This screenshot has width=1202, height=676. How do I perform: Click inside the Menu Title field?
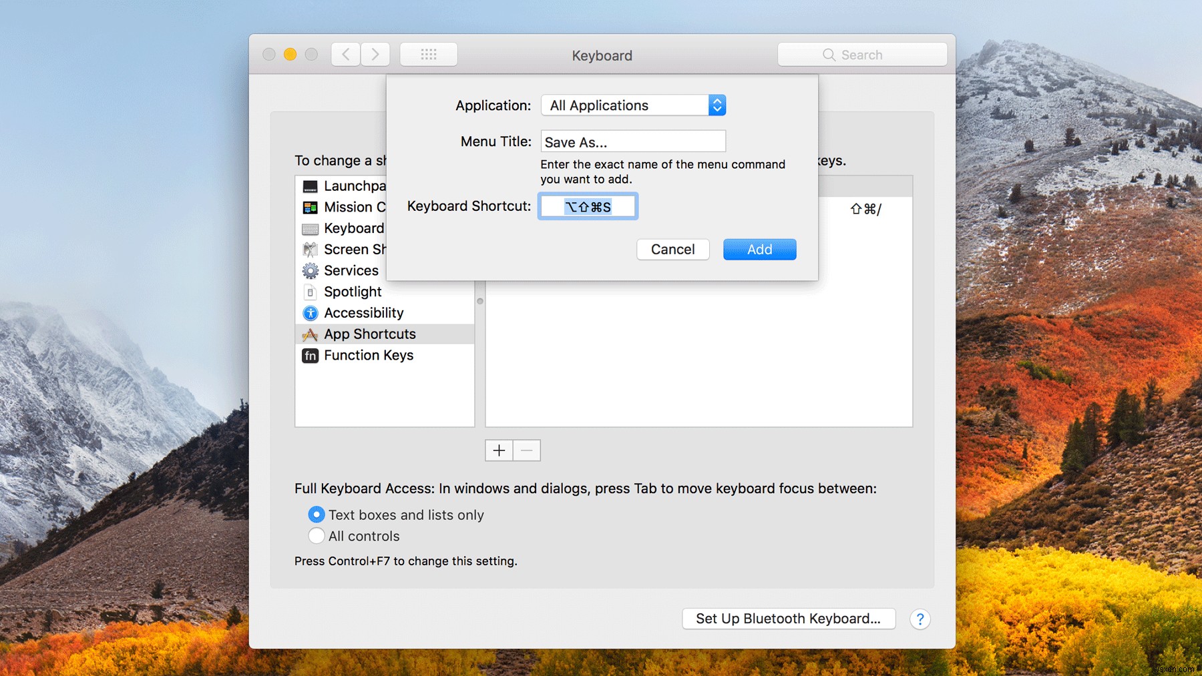[632, 141]
